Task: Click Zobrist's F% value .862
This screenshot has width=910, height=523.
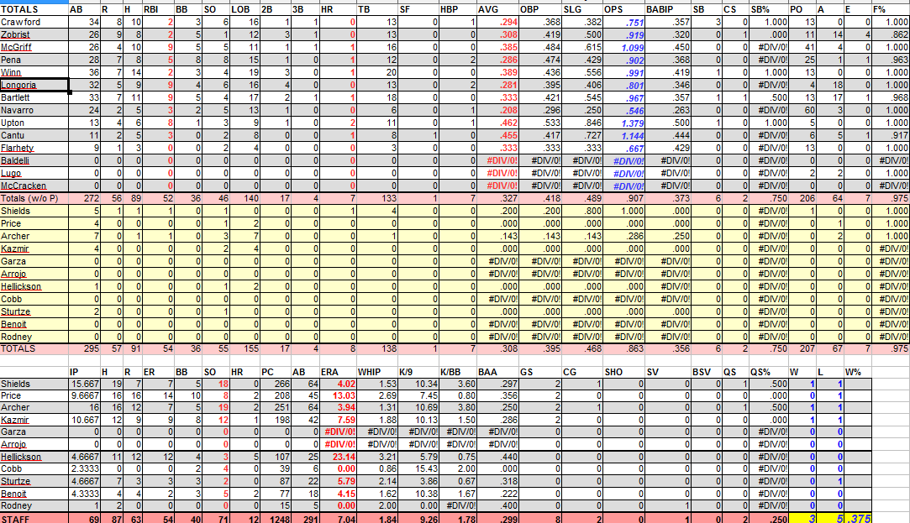Action: coord(891,34)
